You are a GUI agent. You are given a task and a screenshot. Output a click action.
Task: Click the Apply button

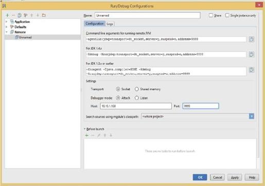click(x=235, y=177)
